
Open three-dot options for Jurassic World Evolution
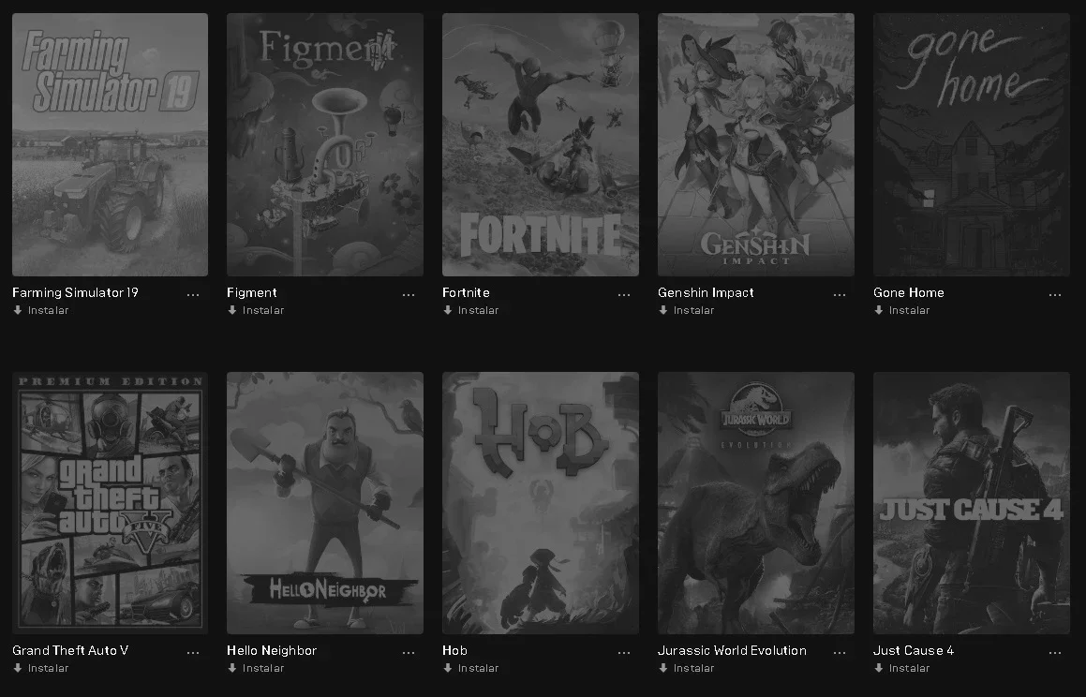click(x=840, y=653)
